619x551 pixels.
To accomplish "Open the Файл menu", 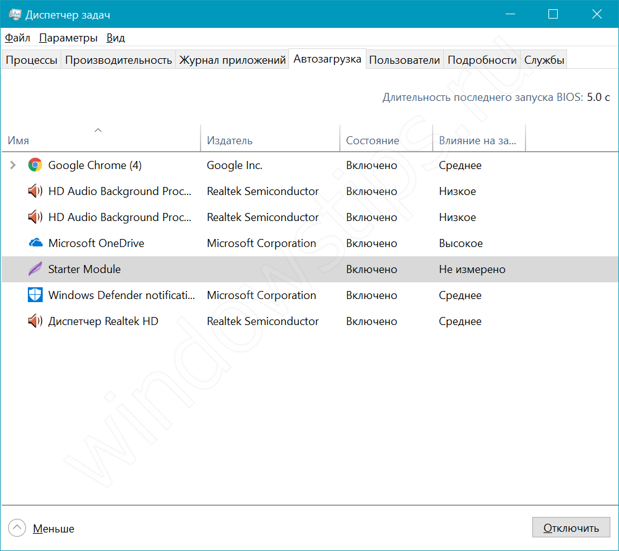I will (17, 38).
